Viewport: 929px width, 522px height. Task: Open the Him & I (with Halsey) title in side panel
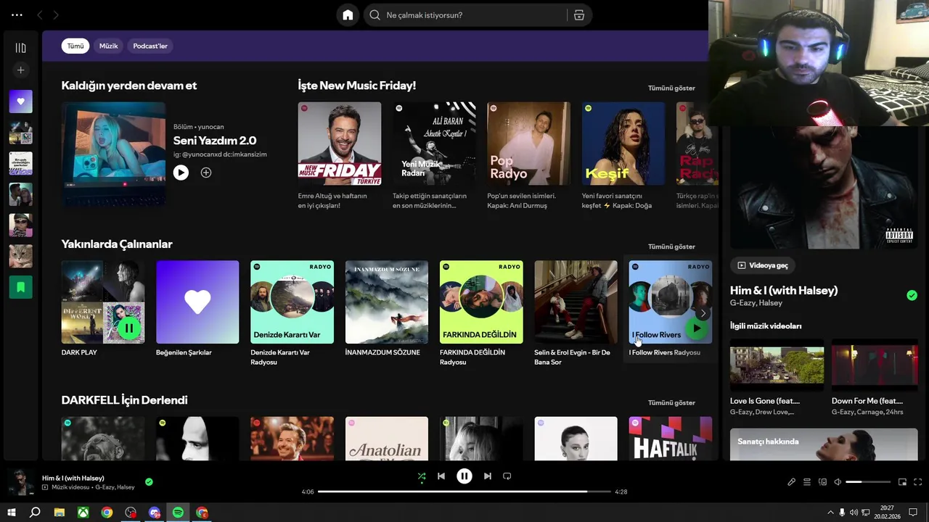[784, 290]
